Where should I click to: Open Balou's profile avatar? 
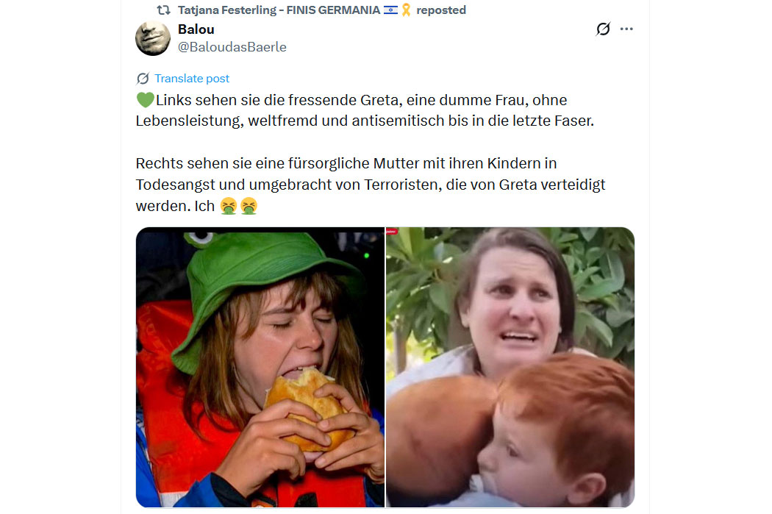(153, 38)
